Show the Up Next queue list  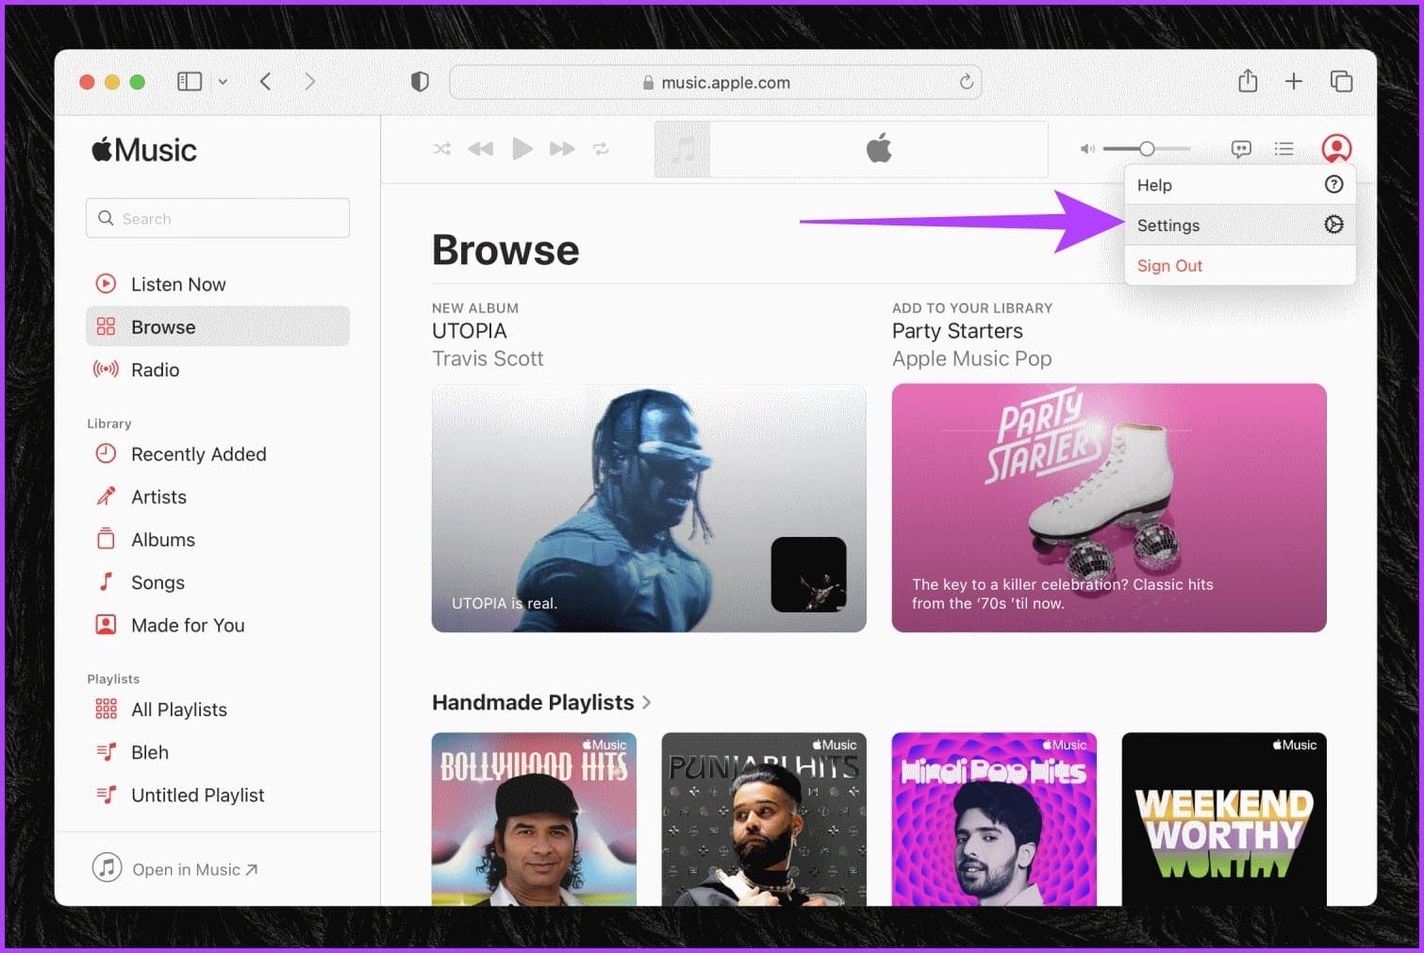1283,149
